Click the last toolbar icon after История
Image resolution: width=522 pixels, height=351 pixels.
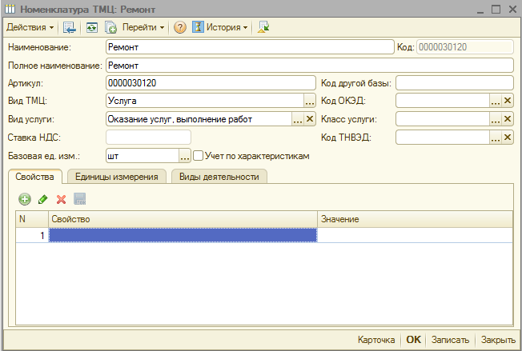[263, 27]
